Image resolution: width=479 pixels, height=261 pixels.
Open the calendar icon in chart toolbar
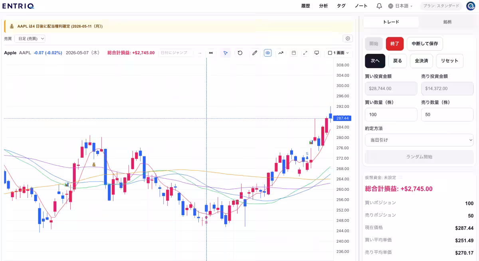(x=294, y=53)
